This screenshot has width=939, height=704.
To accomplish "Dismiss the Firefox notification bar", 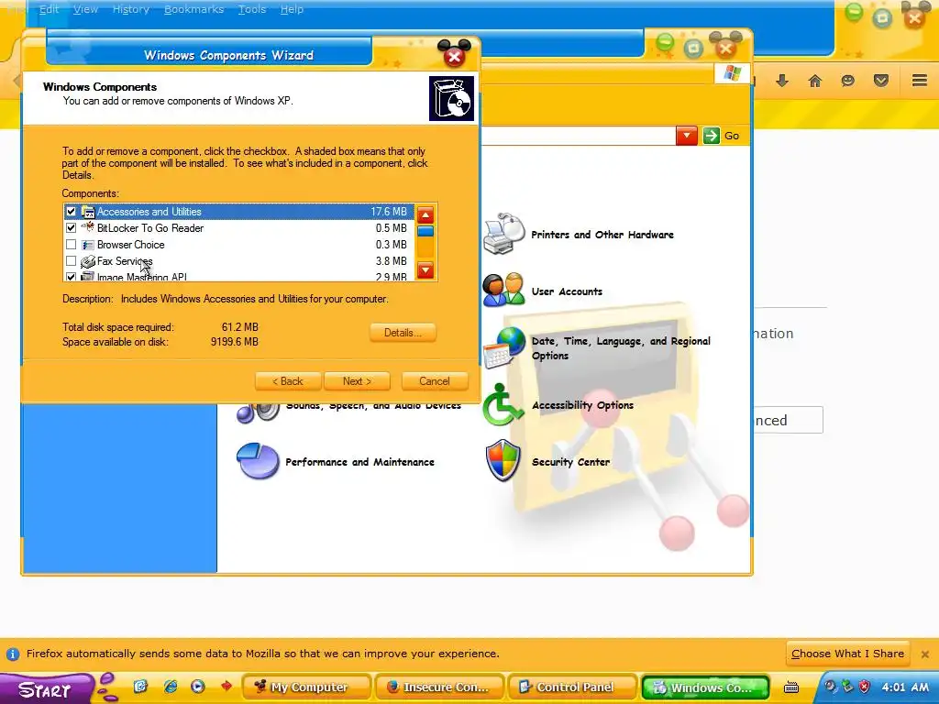I will (x=924, y=654).
